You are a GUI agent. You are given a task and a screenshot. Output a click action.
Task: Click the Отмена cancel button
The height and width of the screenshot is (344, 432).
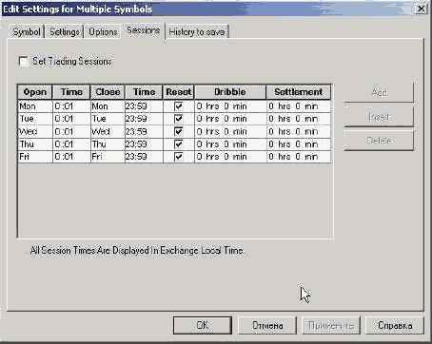267,325
